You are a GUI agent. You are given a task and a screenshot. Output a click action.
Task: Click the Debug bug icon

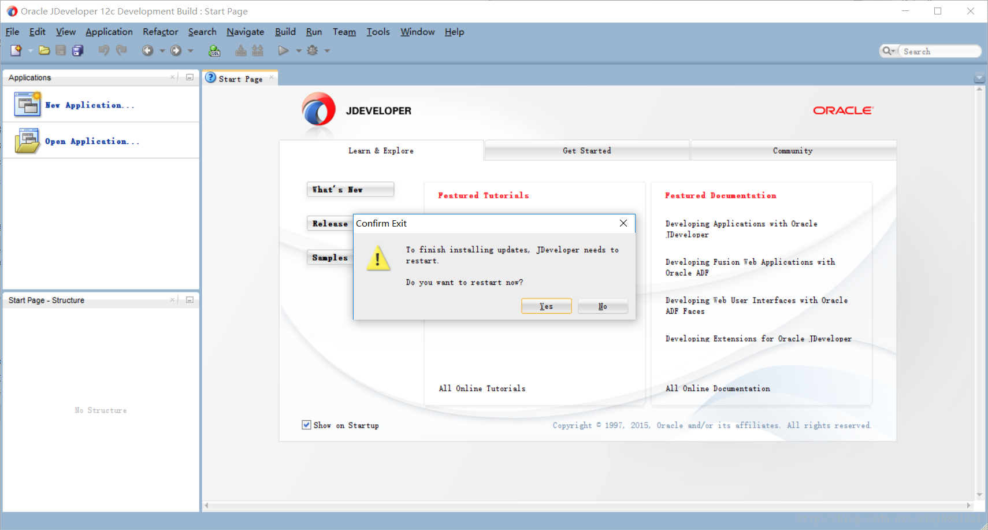[x=313, y=51]
